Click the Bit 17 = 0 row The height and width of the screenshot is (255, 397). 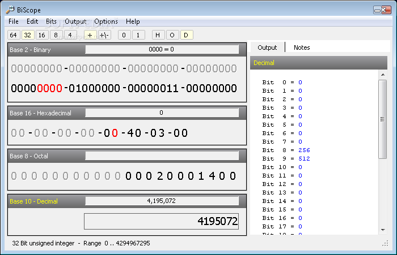[282, 227]
